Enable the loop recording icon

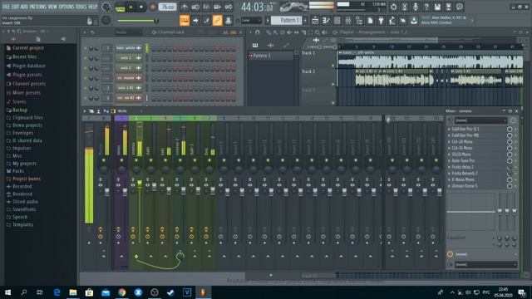tap(229, 7)
